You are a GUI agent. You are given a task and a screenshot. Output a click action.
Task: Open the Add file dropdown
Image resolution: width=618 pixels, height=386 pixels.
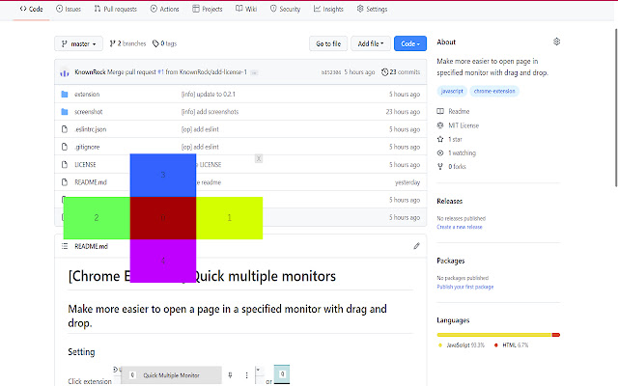point(371,43)
